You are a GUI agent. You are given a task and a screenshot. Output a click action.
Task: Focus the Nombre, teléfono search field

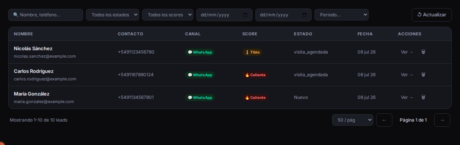tap(46, 15)
